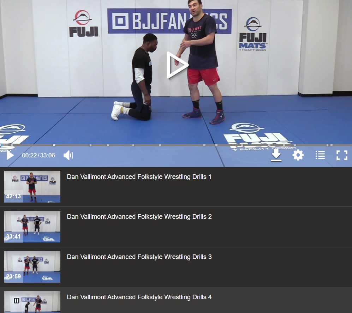Click the 00:22 / 33:06 time display
The width and height of the screenshot is (352, 313).
38,155
